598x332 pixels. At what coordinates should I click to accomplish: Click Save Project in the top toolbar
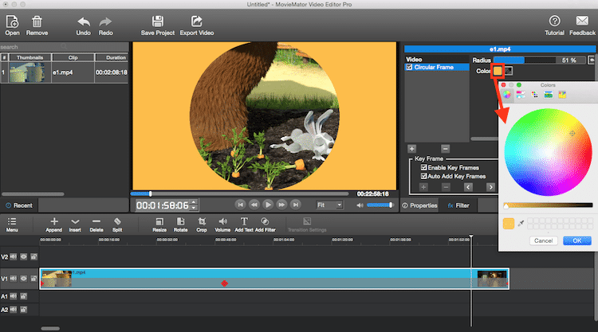tap(158, 25)
